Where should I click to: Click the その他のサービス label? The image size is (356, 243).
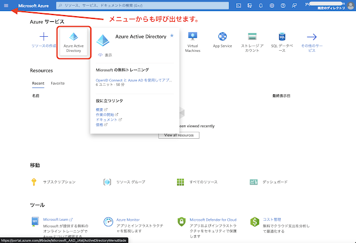[x=312, y=48]
